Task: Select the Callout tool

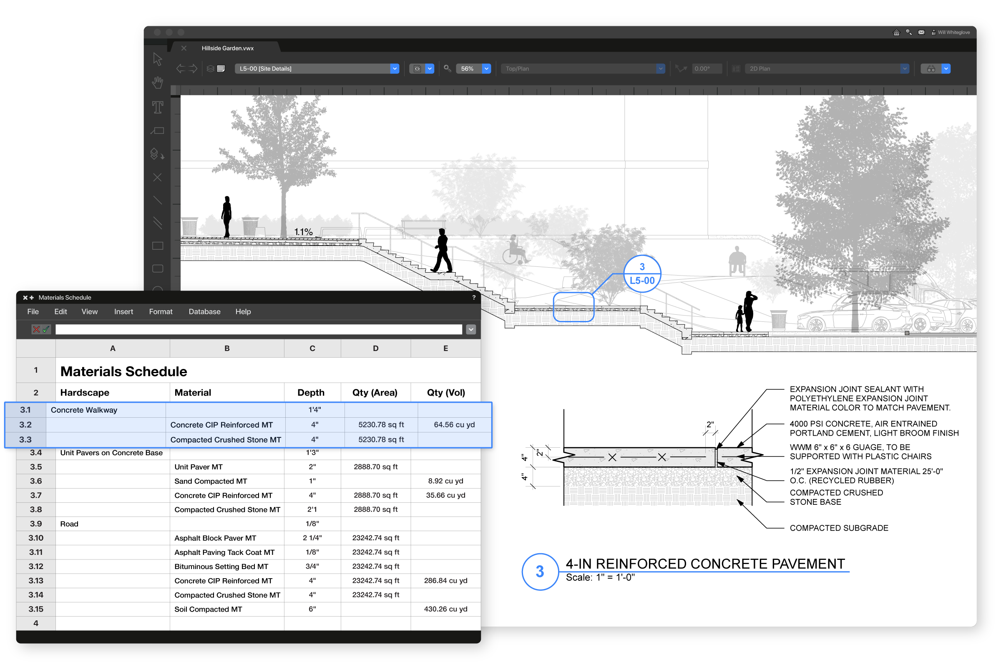Action: click(158, 130)
